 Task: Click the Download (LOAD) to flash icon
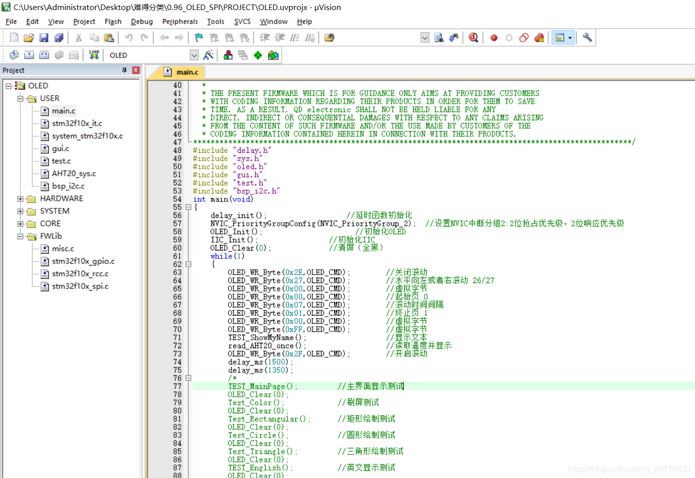coord(94,55)
